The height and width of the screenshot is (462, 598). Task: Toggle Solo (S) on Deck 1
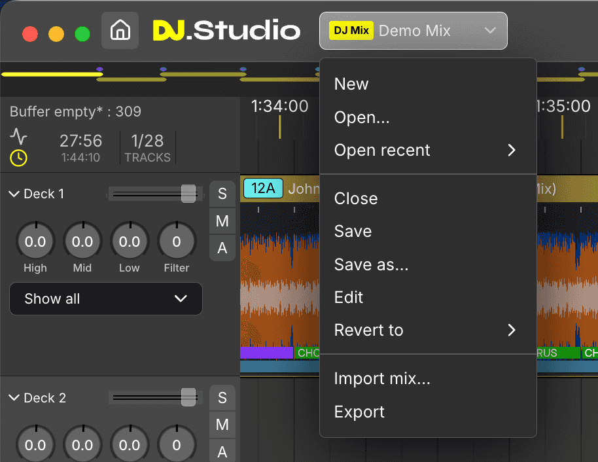pos(222,194)
